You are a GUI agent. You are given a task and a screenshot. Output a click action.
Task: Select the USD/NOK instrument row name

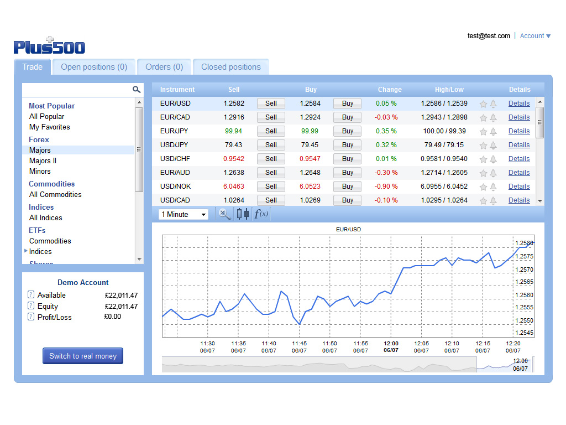point(175,186)
